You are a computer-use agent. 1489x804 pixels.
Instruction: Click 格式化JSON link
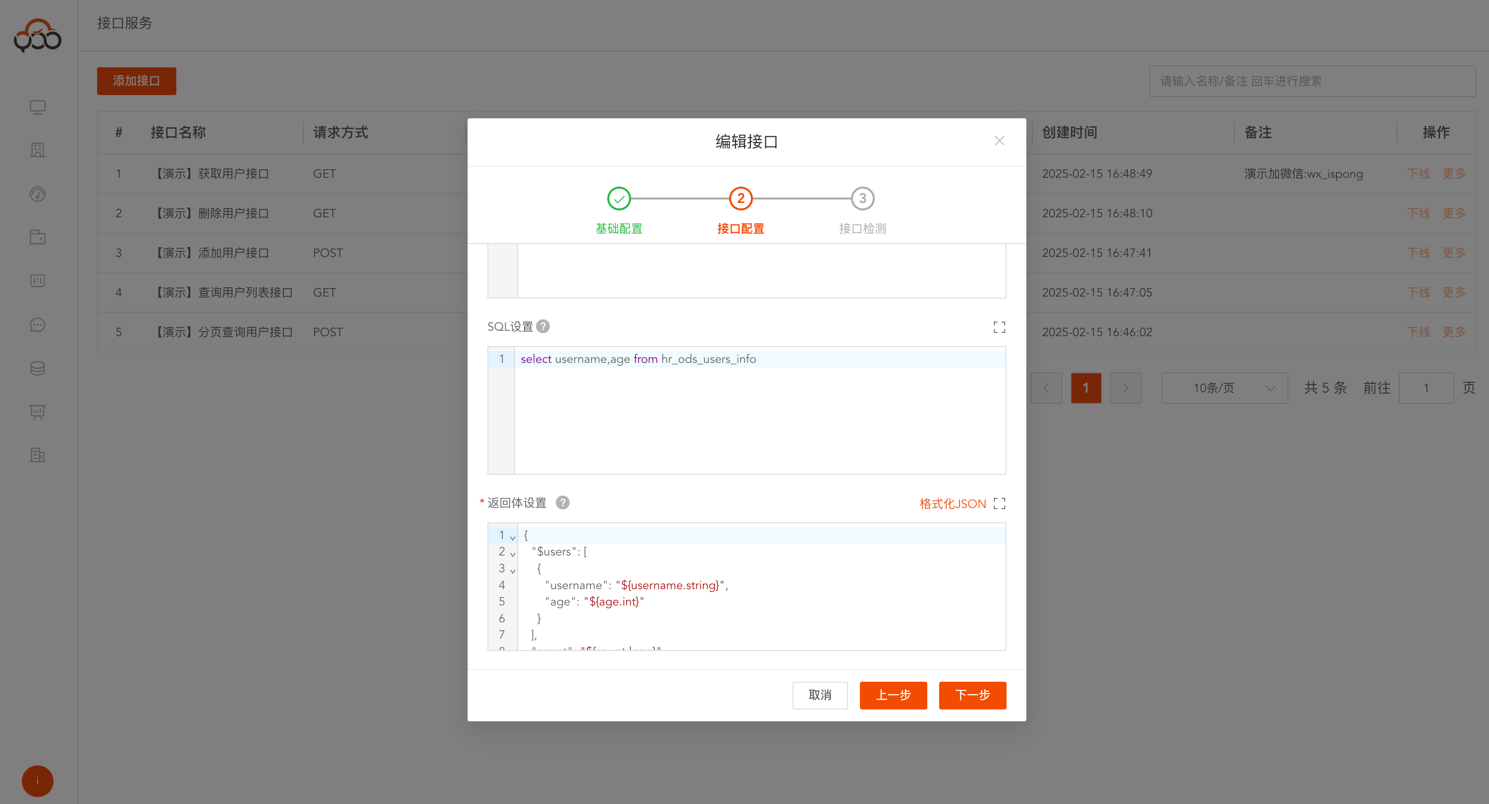[x=952, y=503]
